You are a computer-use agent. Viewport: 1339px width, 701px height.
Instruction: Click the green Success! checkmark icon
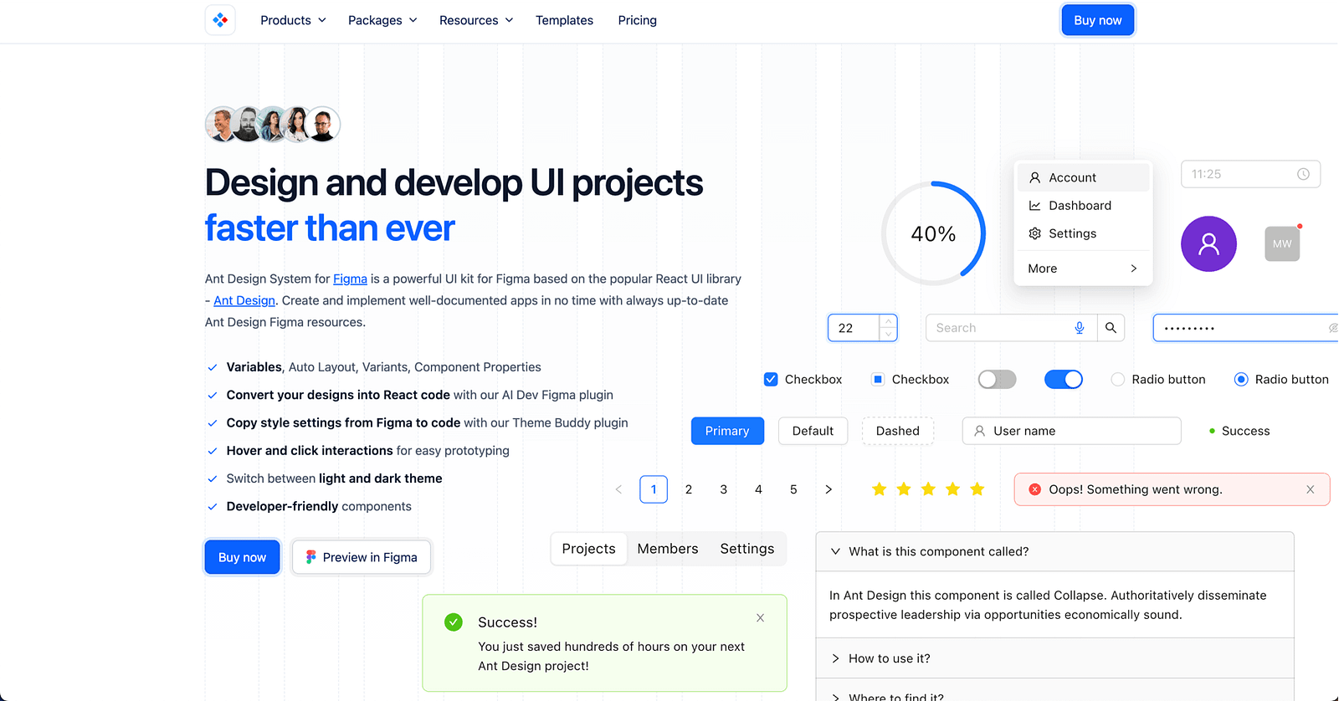454,622
